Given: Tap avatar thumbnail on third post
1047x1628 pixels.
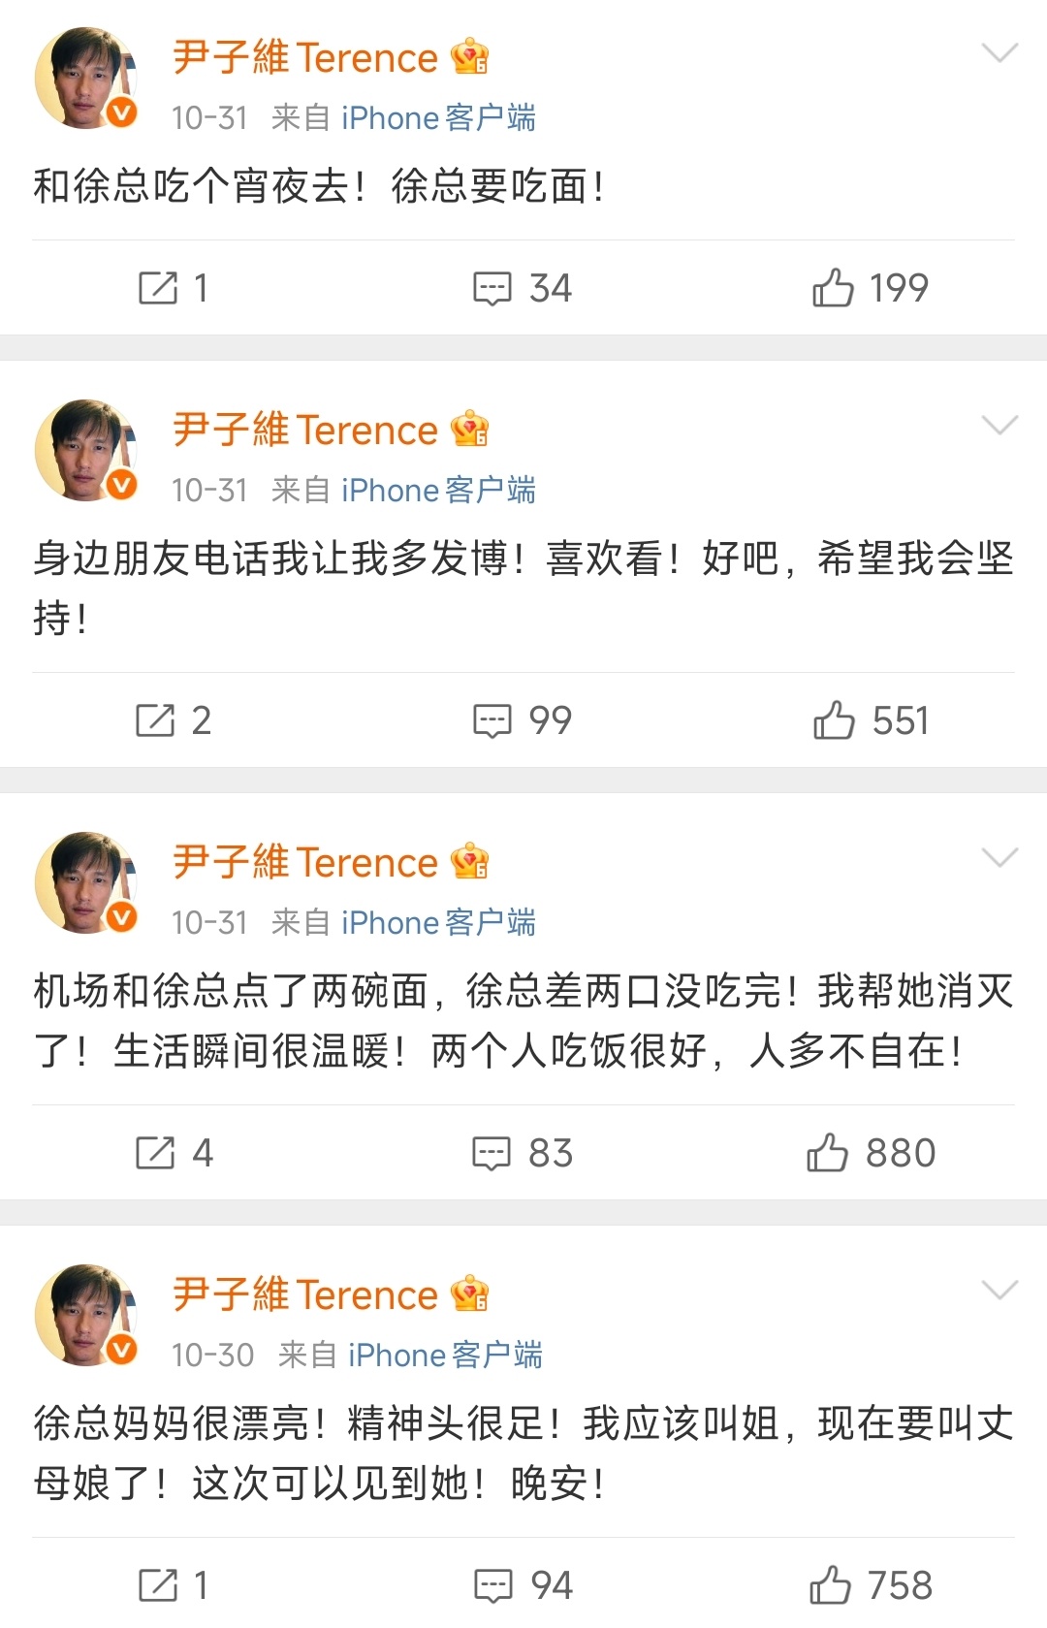Looking at the screenshot, I should (x=85, y=882).
